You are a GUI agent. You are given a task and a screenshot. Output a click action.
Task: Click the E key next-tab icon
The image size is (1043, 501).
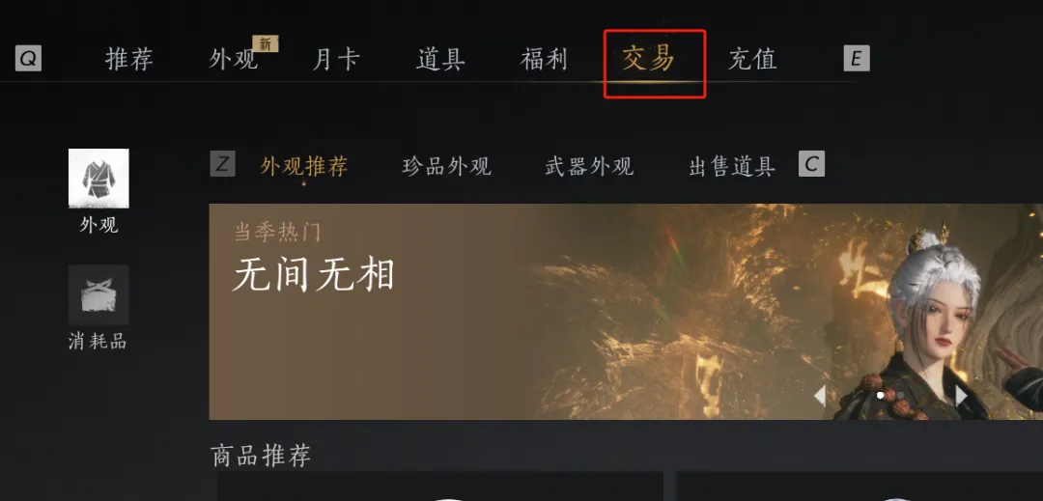[856, 59]
